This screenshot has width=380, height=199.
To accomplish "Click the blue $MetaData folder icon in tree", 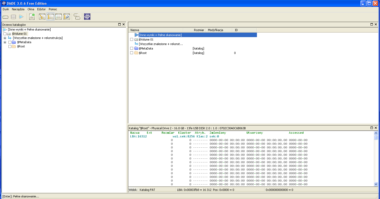I will click(x=14, y=42).
